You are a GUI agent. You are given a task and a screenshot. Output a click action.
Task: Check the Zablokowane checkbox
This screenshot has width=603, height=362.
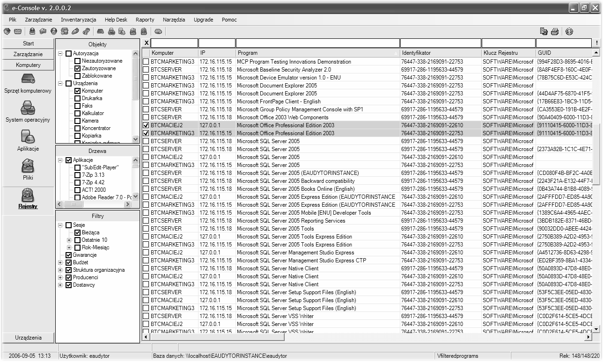pyautogui.click(x=78, y=76)
